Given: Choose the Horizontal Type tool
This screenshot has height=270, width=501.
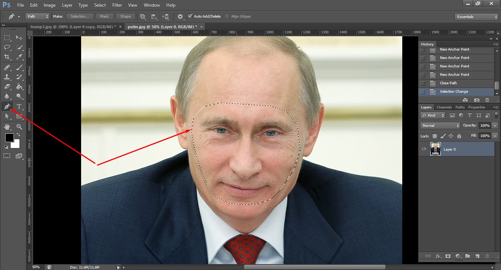Looking at the screenshot, I should click(x=19, y=107).
